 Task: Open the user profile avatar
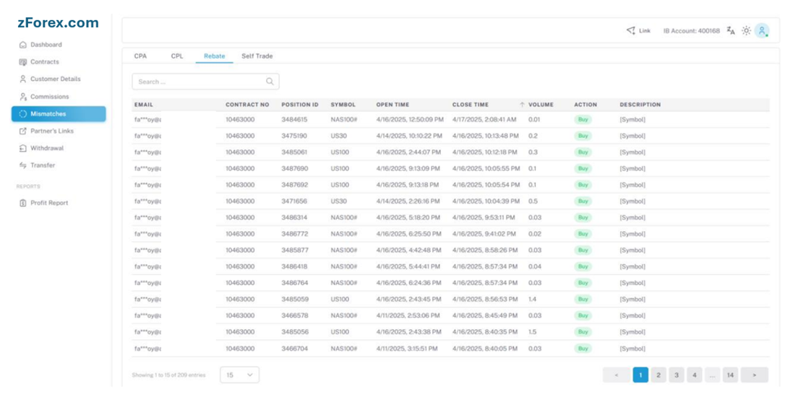762,31
